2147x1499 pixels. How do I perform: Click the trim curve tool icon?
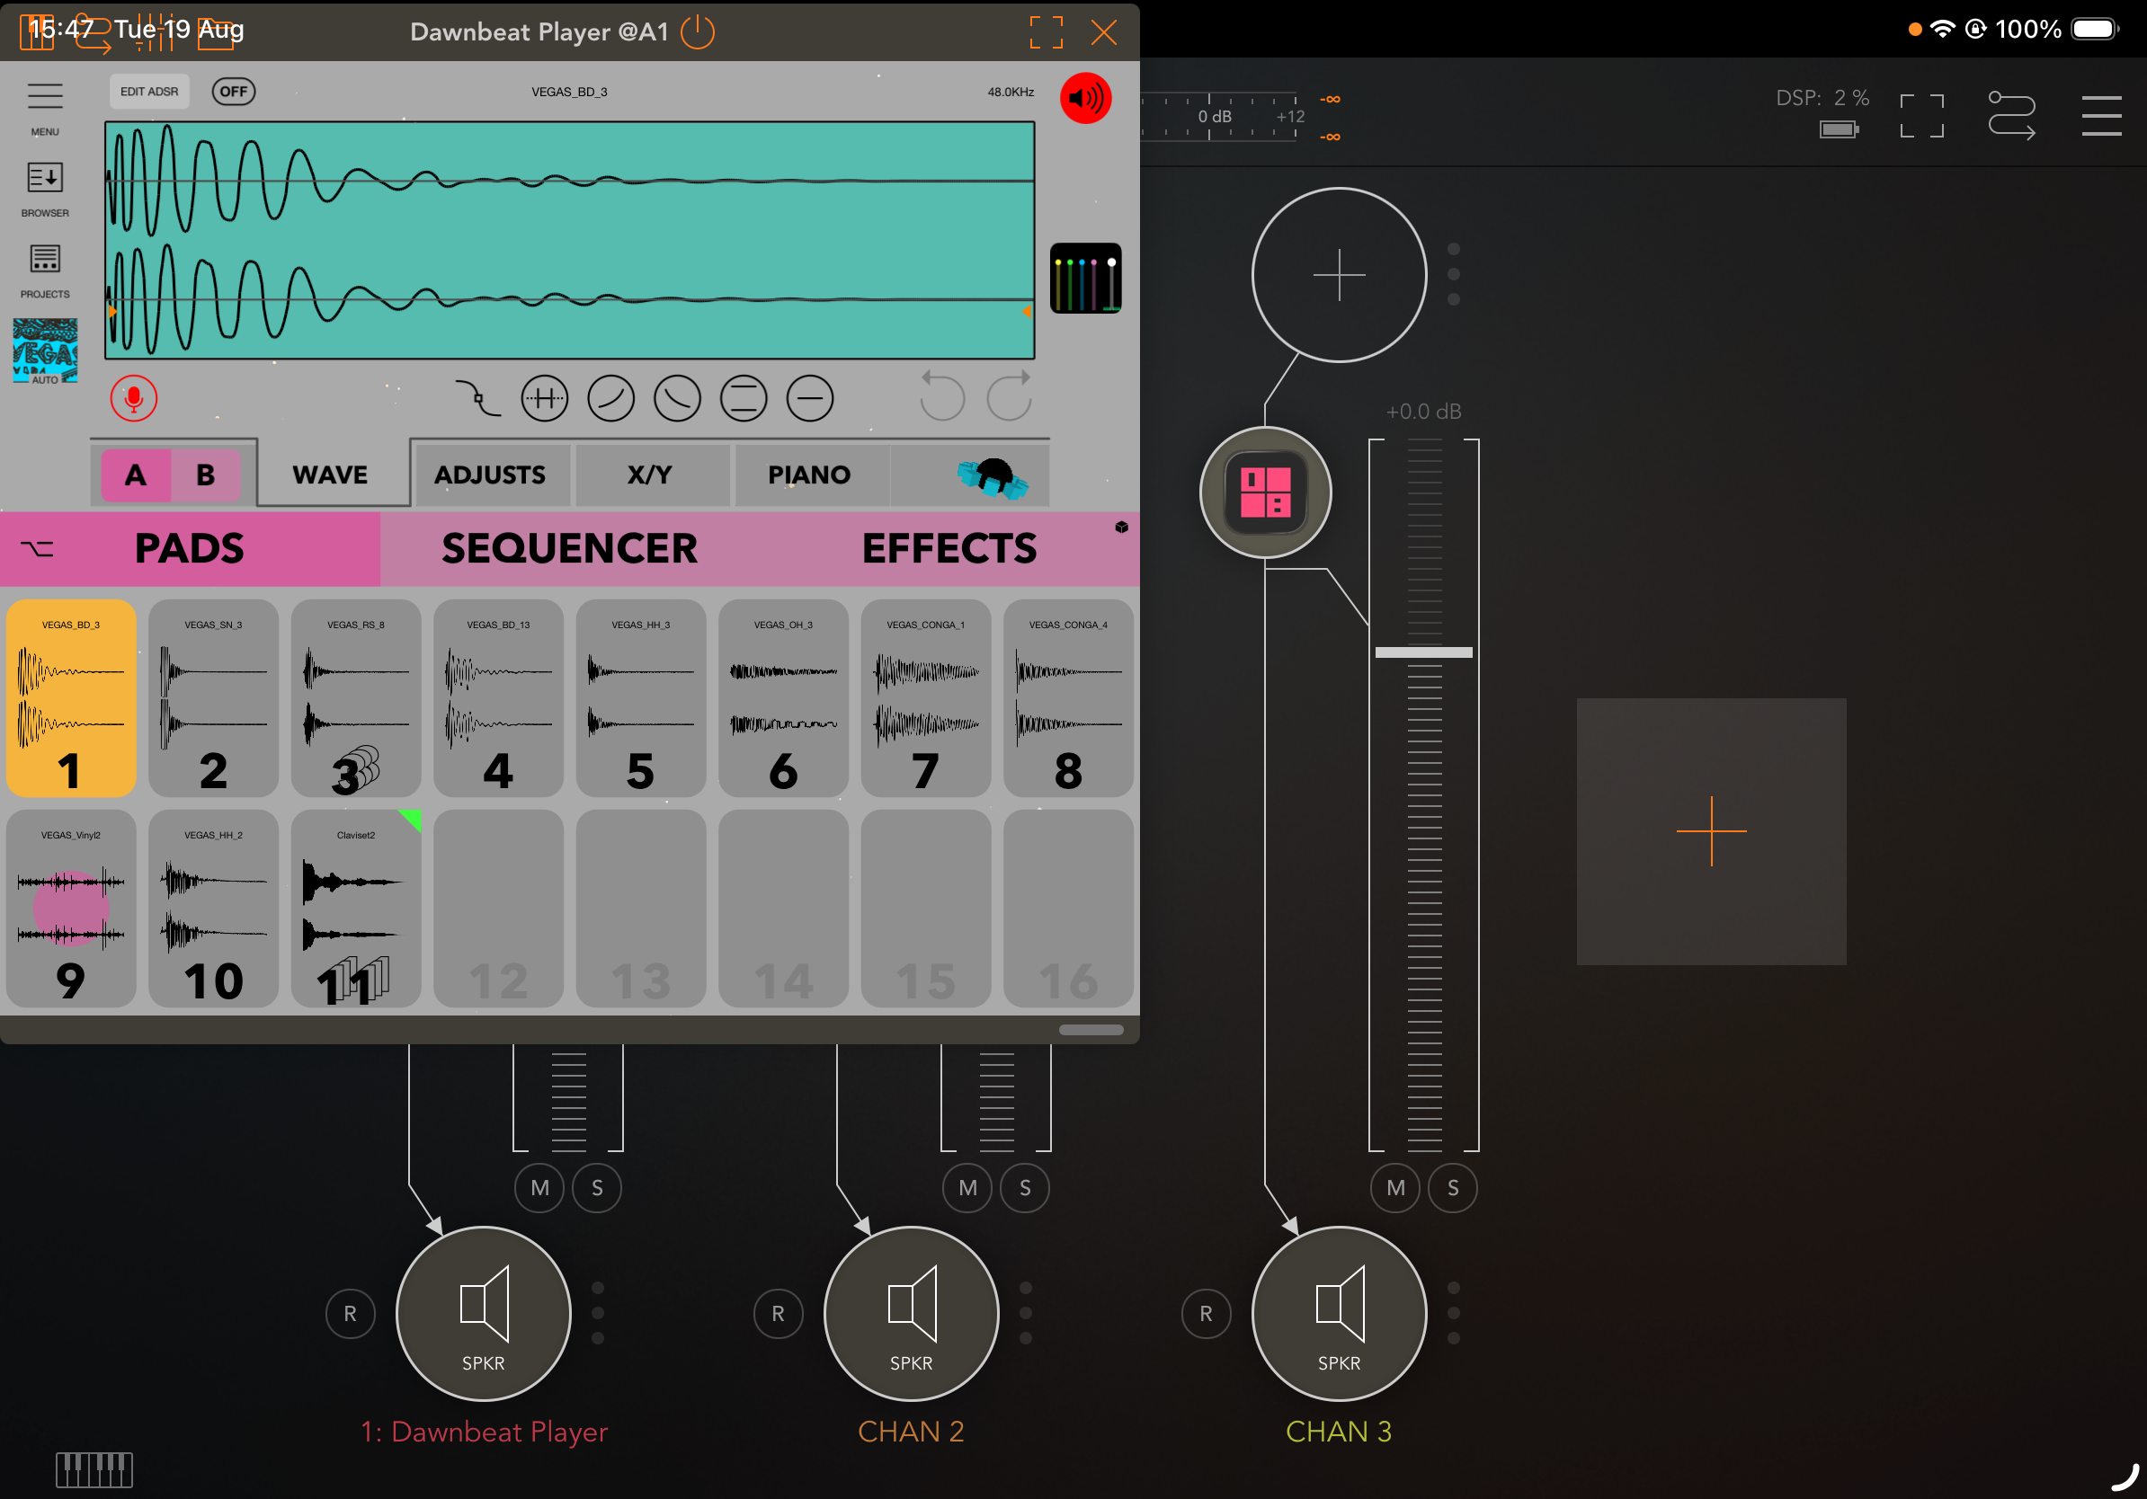pyautogui.click(x=477, y=399)
